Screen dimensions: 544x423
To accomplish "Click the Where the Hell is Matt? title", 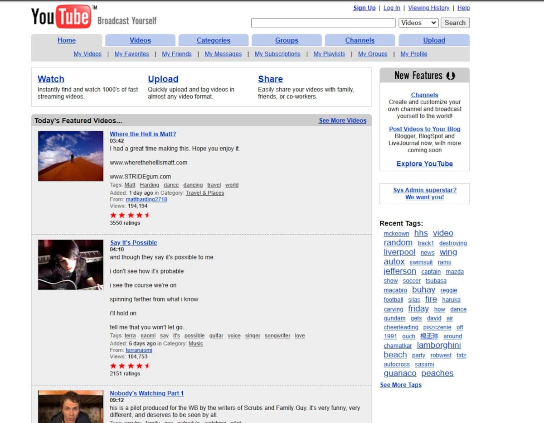I will coord(143,134).
